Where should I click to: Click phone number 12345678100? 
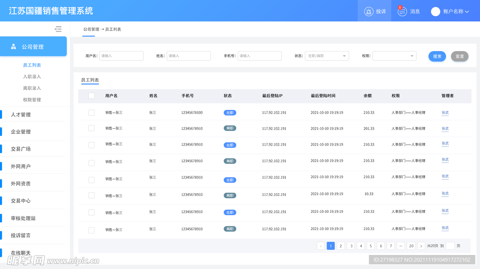point(192,112)
